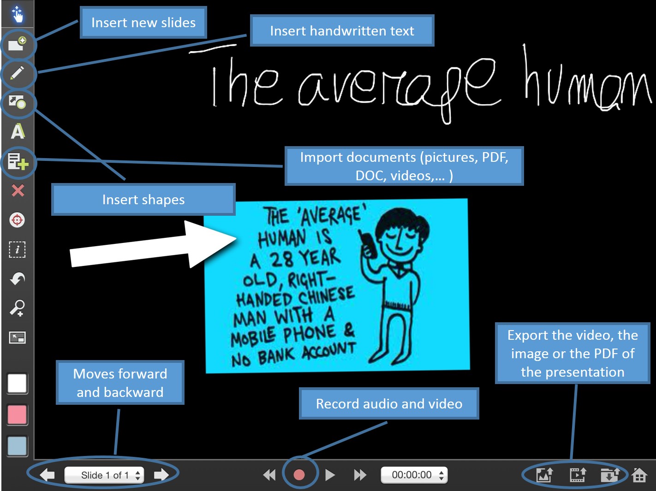
Task: Select the pencil draw tool
Action: click(x=17, y=73)
